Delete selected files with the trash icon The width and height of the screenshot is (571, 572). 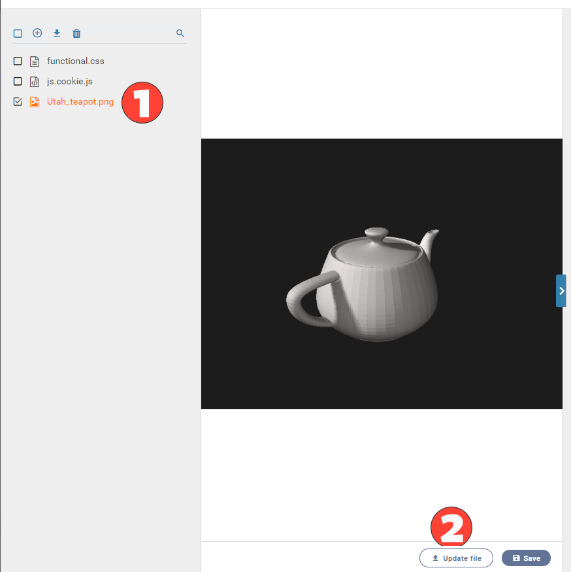pos(76,33)
